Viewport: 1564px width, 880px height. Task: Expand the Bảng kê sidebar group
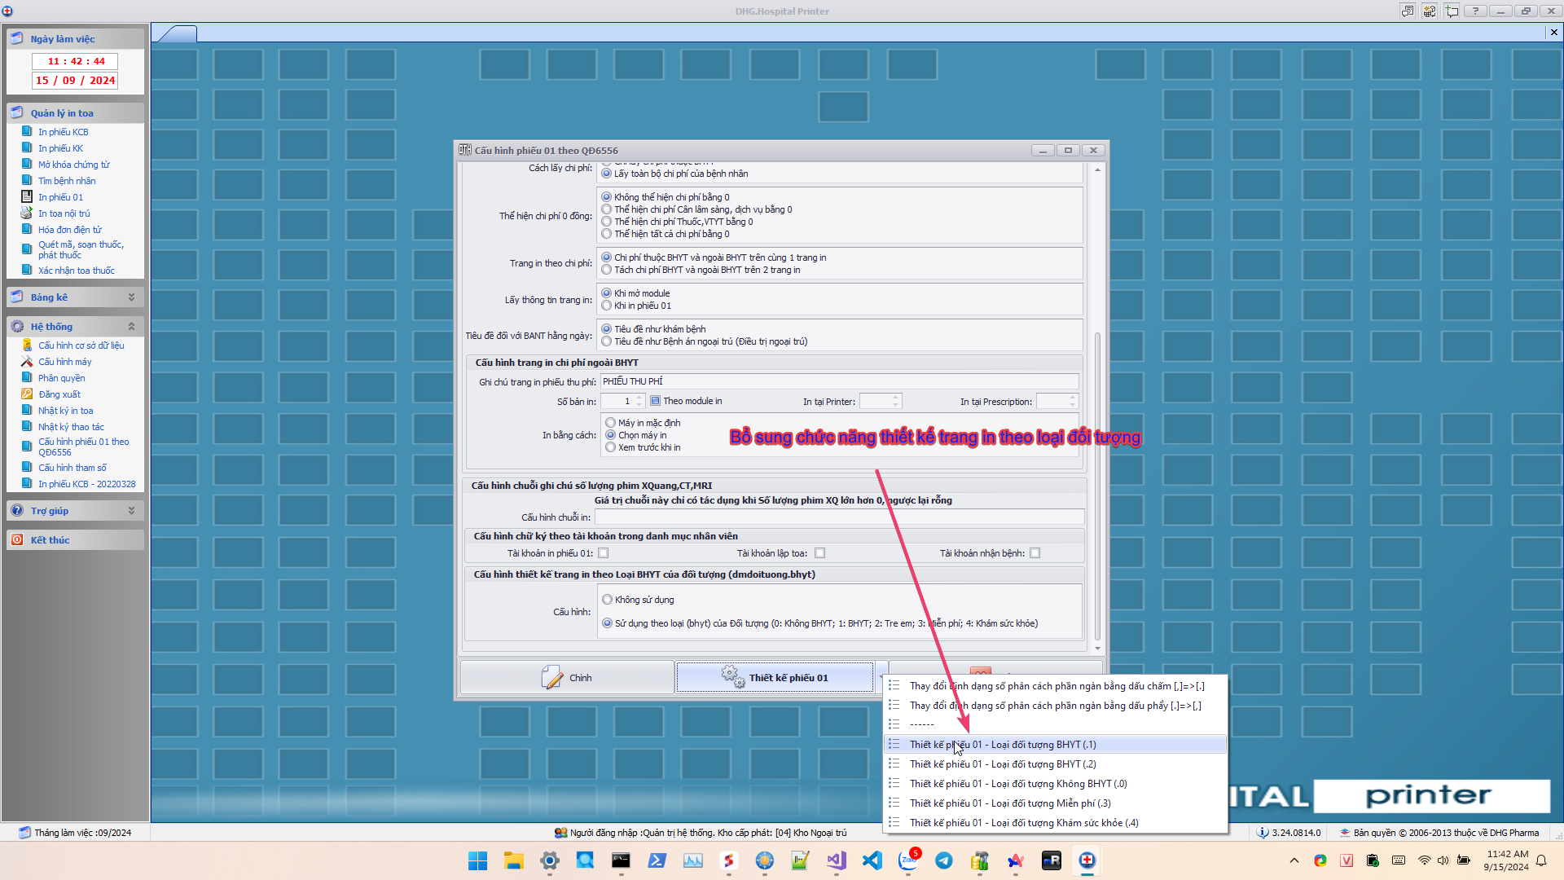(131, 297)
